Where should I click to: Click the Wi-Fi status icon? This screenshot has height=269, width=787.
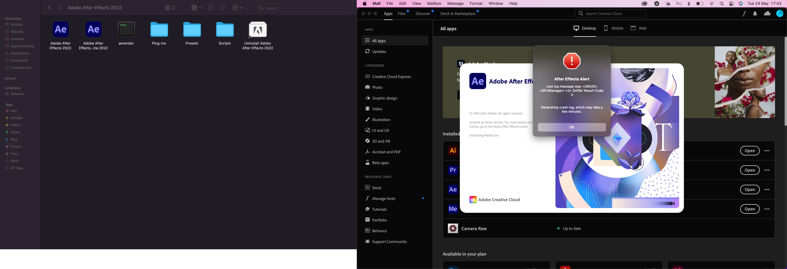click(x=712, y=4)
